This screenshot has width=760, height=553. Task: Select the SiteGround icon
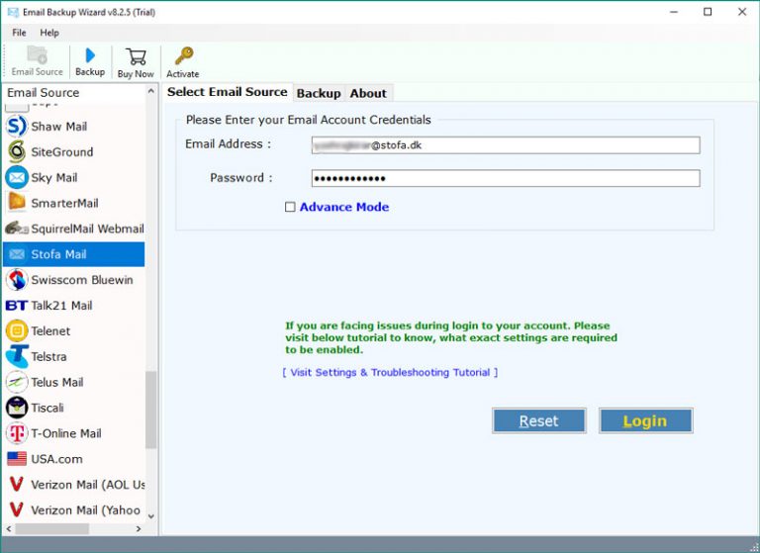click(x=17, y=151)
